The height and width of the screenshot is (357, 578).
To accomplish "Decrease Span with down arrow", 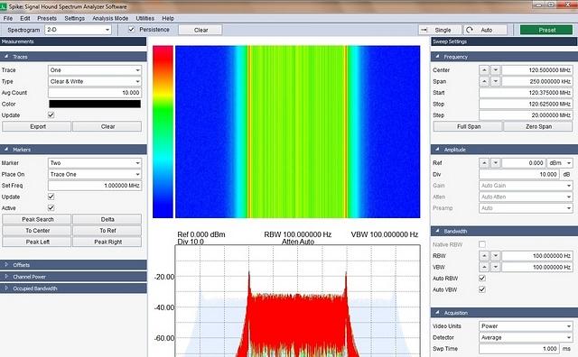I will click(x=496, y=81).
